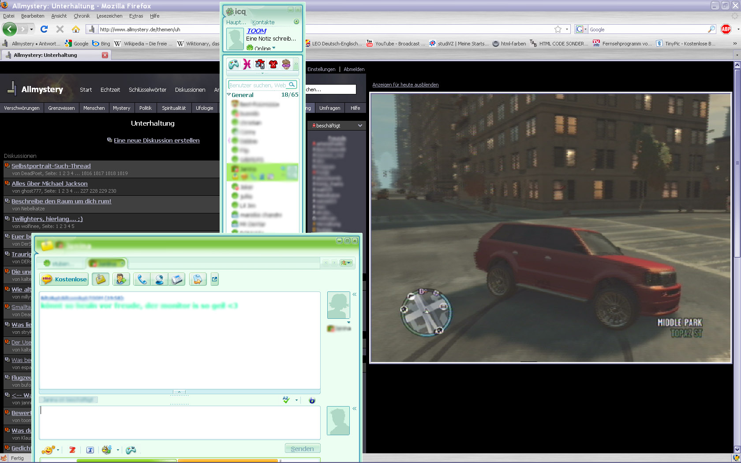Pop out chat with the external window icon
741x463 pixels.
coord(215,279)
